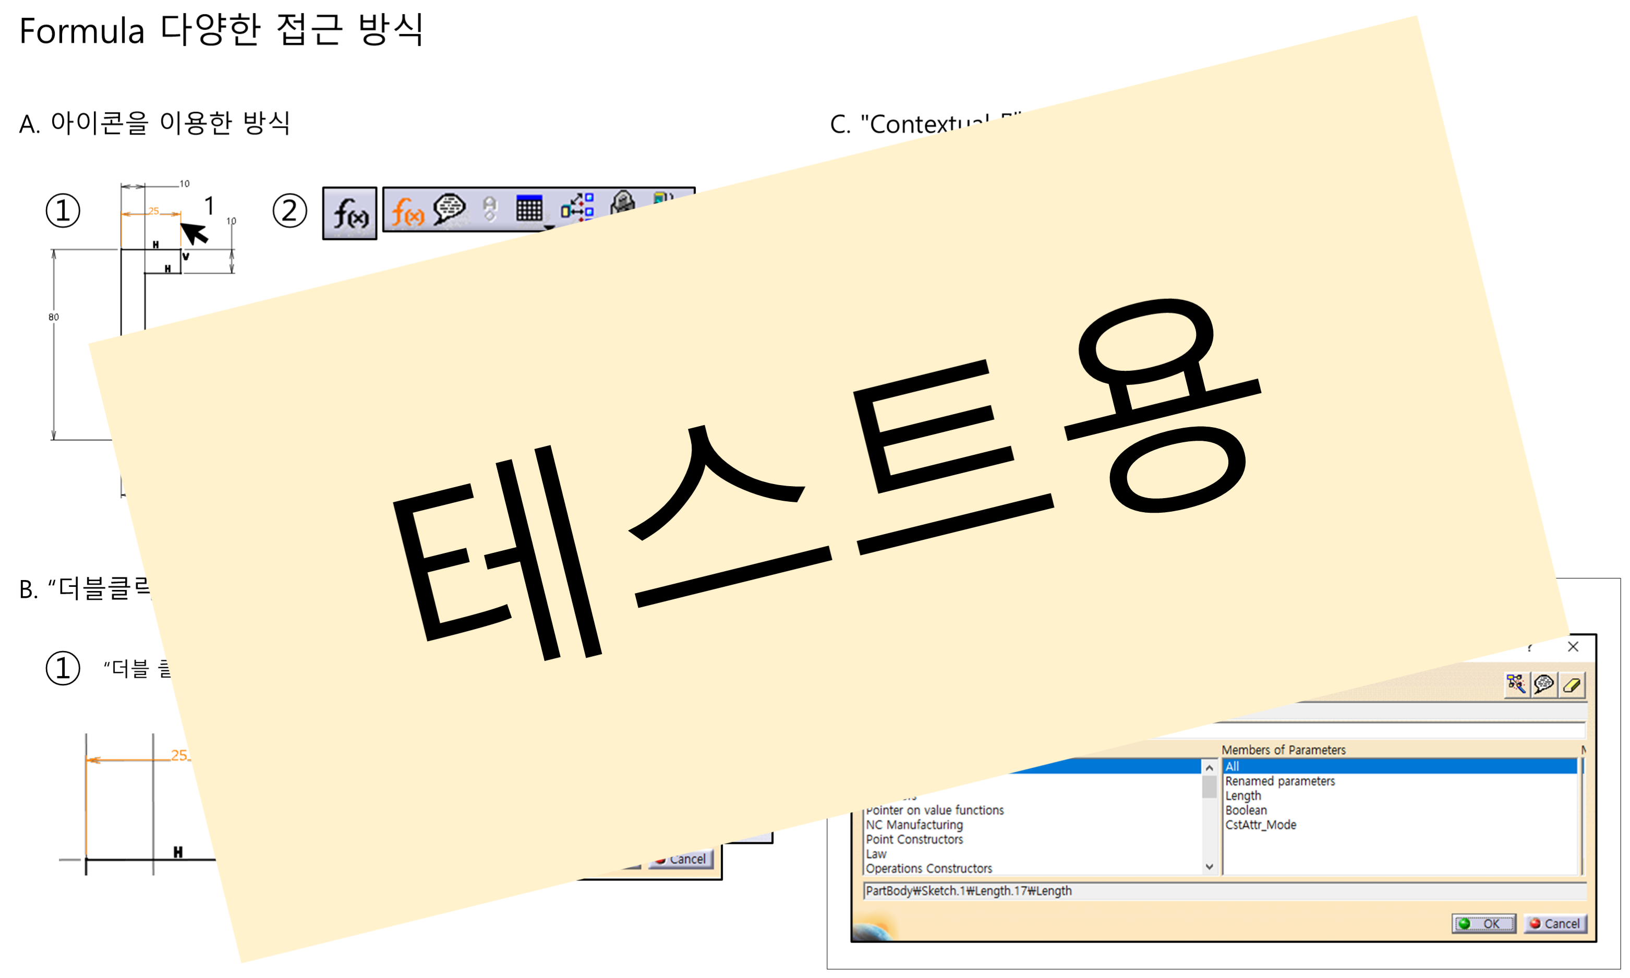
Task: Click the dialog's speech bubble comment icon
Action: pyautogui.click(x=1544, y=685)
